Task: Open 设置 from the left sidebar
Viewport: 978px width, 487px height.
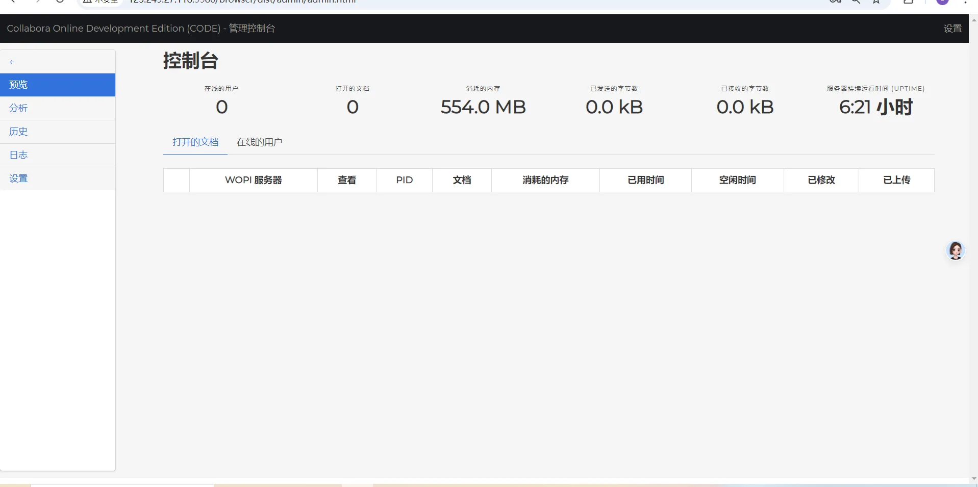Action: click(58, 178)
